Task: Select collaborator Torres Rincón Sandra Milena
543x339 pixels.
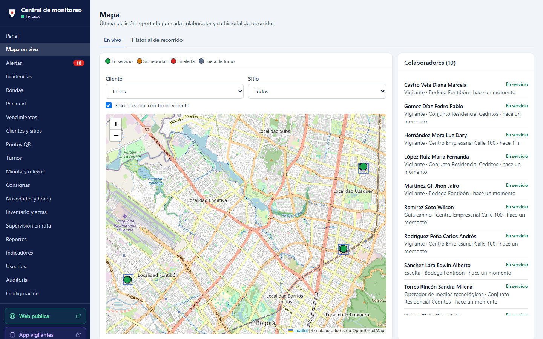Action: 466,294
